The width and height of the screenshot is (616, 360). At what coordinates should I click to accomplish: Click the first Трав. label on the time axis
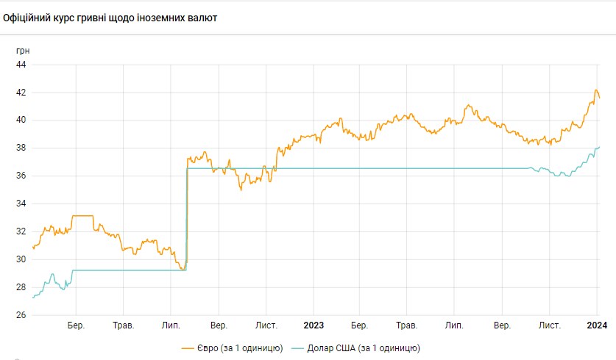tap(123, 325)
